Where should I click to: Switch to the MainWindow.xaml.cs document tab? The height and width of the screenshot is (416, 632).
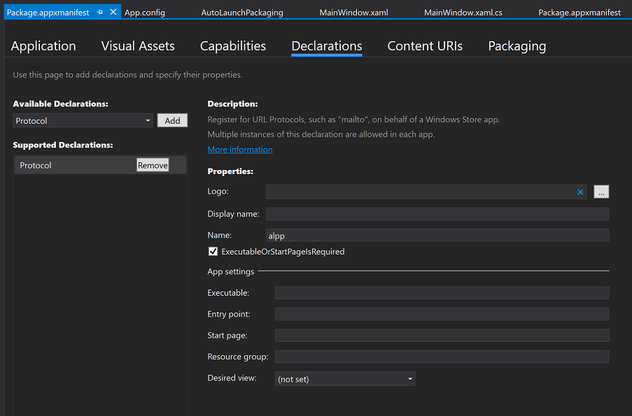463,13
